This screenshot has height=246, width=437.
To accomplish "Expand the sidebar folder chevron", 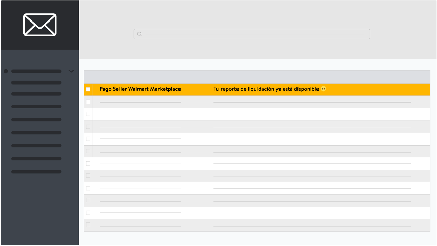I will (x=71, y=71).
